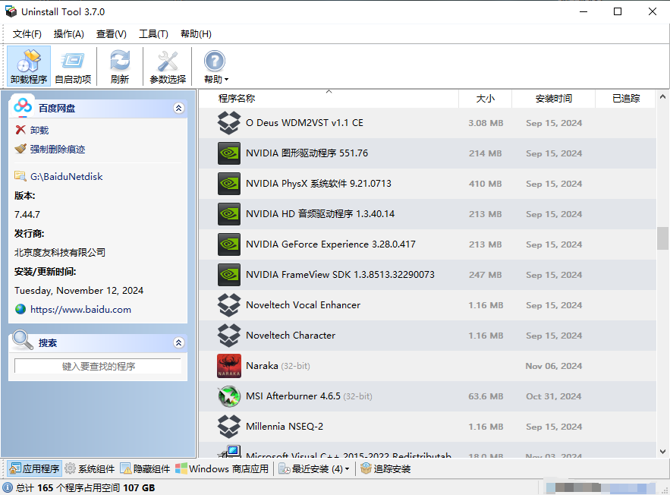Click the 强制删除痕迹 link
The width and height of the screenshot is (670, 495).
coord(57,149)
